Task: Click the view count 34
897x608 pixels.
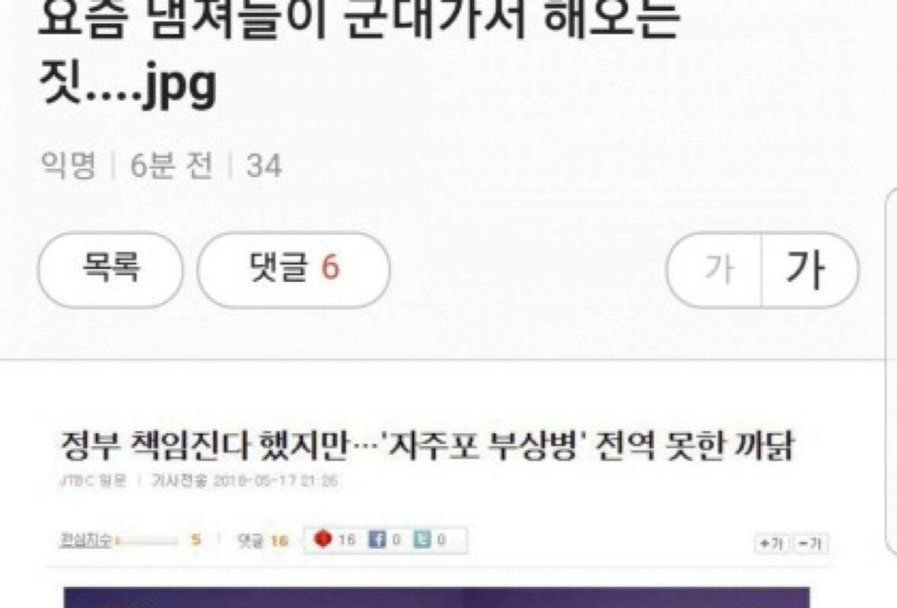Action: (x=264, y=166)
